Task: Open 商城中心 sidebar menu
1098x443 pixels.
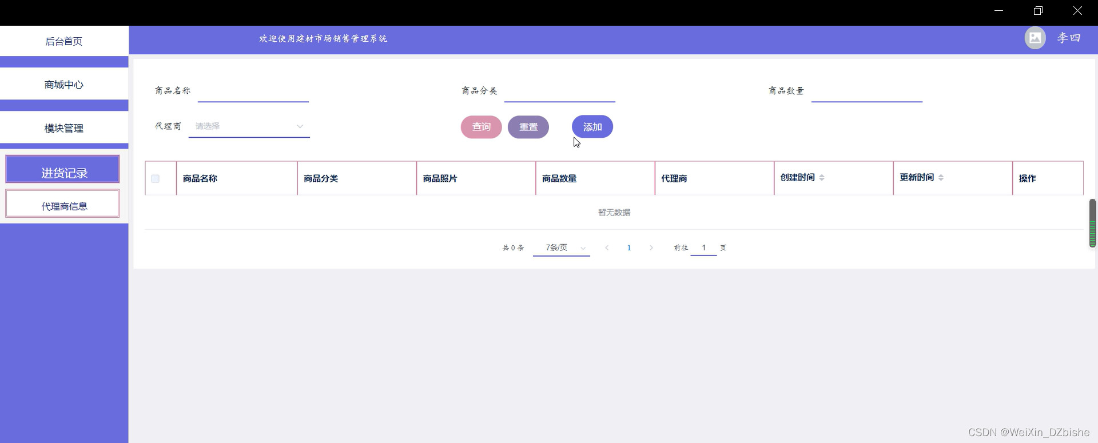Action: tap(64, 85)
